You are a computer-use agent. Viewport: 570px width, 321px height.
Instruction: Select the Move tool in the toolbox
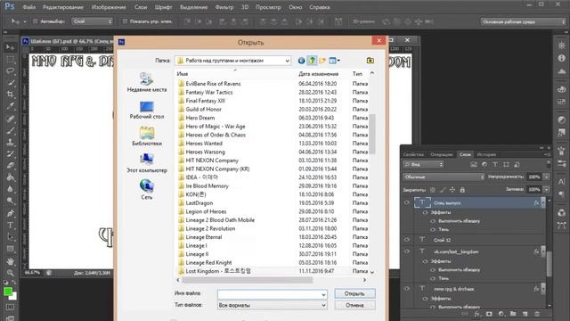pos(10,47)
